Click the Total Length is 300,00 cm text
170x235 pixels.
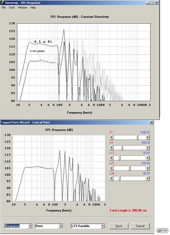[x=128, y=210]
